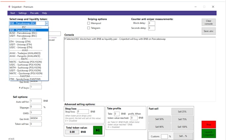The width and height of the screenshot is (226, 140).
Task: Focus the Block delay input field
Action: coord(152,23)
